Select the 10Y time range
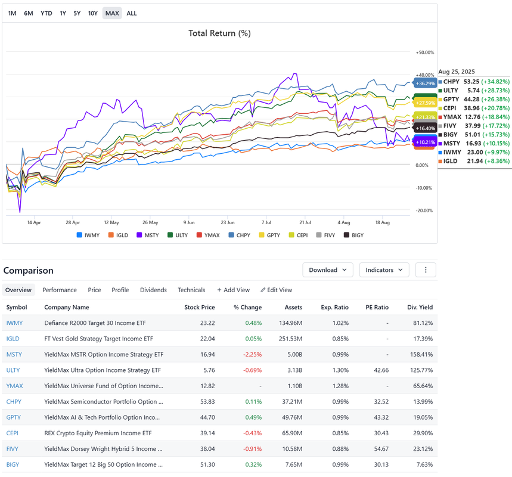 (x=93, y=13)
